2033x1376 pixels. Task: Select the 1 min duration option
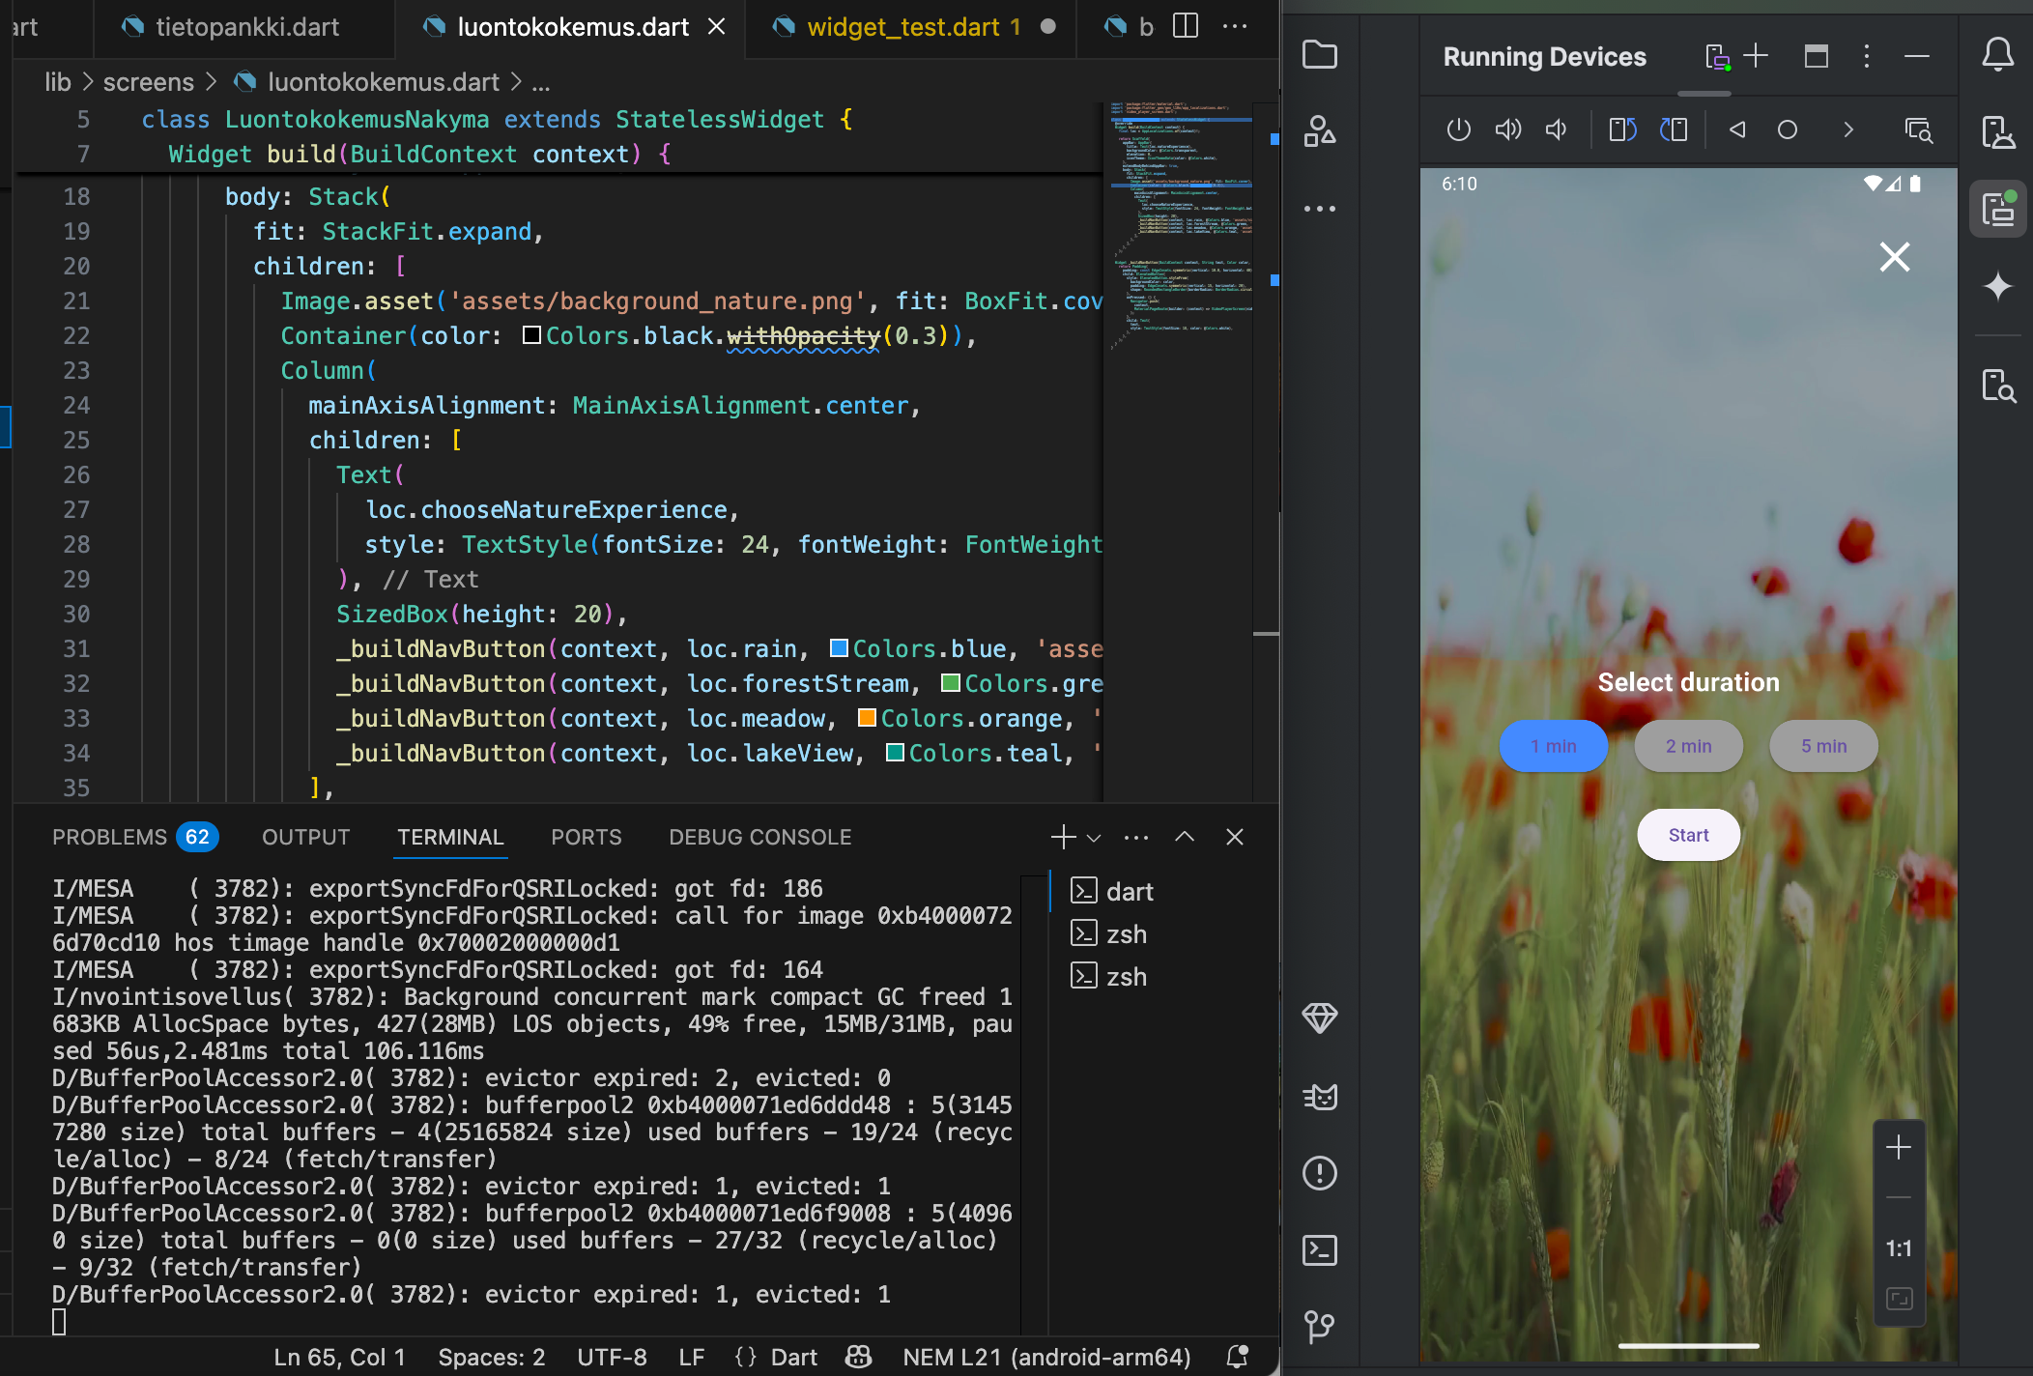pyautogui.click(x=1553, y=746)
